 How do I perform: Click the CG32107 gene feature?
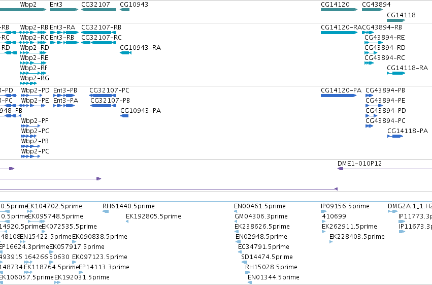(98, 10)
